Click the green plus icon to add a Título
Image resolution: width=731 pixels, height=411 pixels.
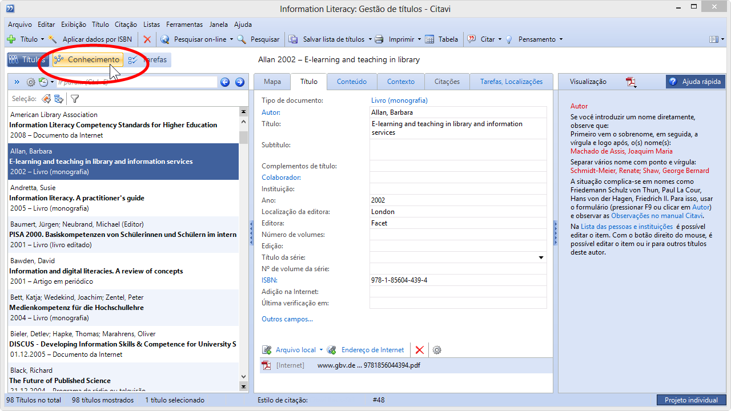tap(11, 39)
